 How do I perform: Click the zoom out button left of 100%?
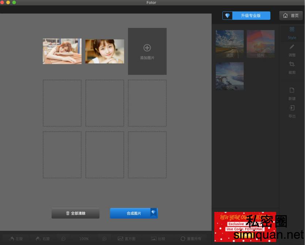click(x=64, y=239)
